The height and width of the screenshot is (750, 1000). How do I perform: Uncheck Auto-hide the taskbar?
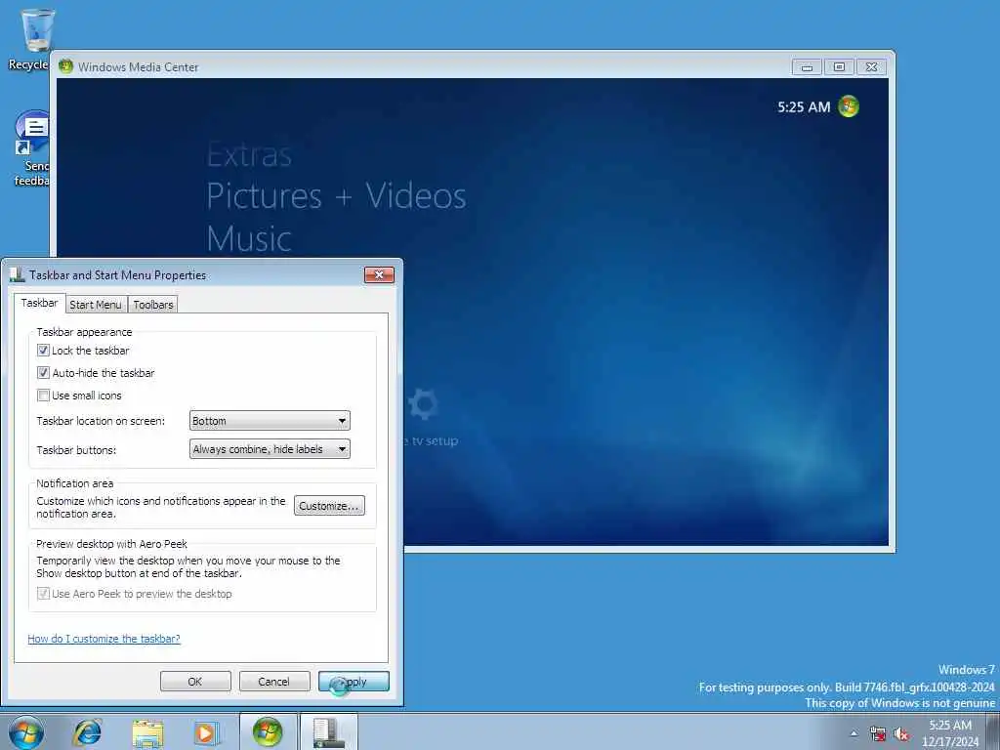(43, 372)
